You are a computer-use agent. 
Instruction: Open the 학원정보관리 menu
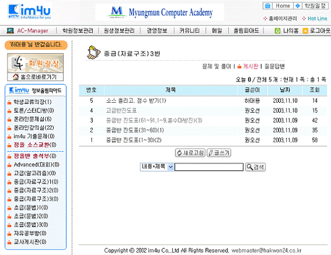click(x=77, y=31)
